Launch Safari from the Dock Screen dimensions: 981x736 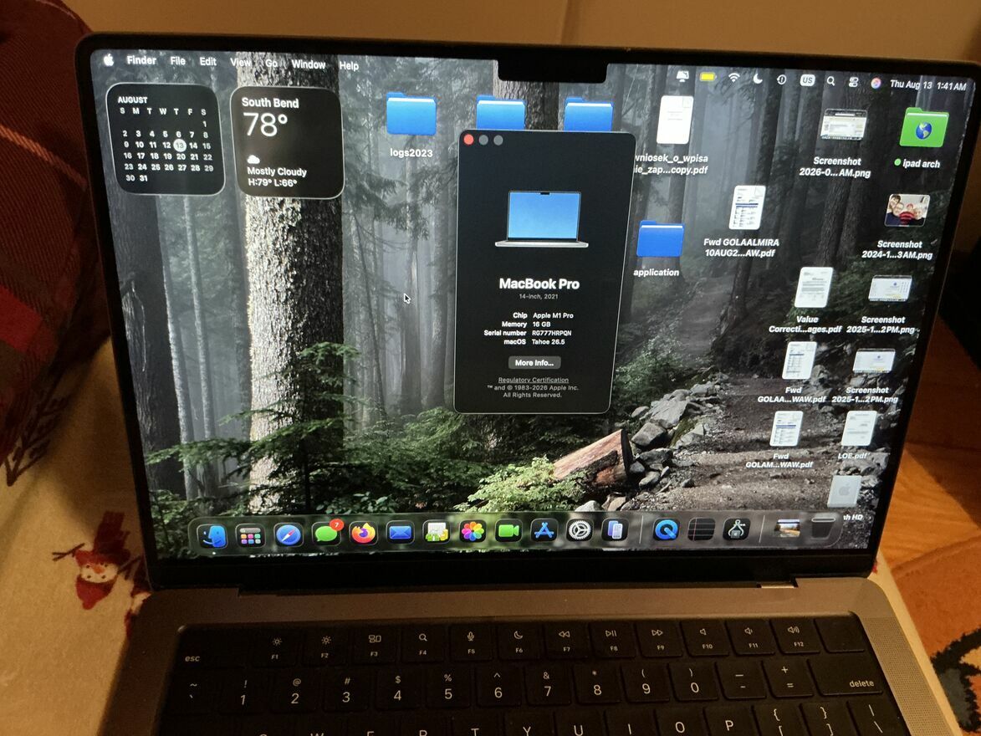coord(288,535)
